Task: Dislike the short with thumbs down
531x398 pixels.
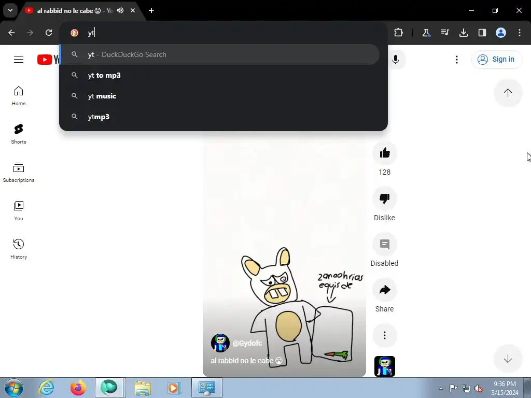Action: pos(384,198)
